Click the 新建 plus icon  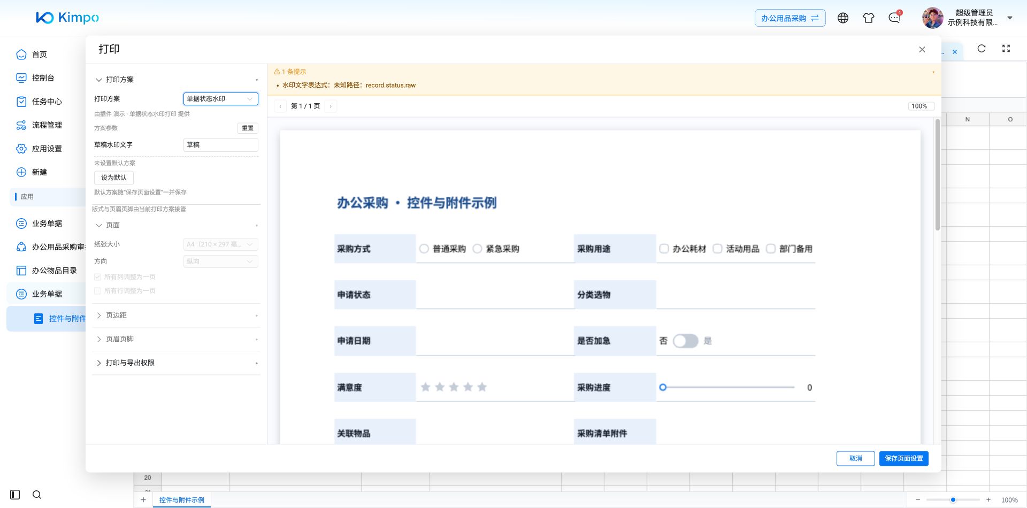21,172
